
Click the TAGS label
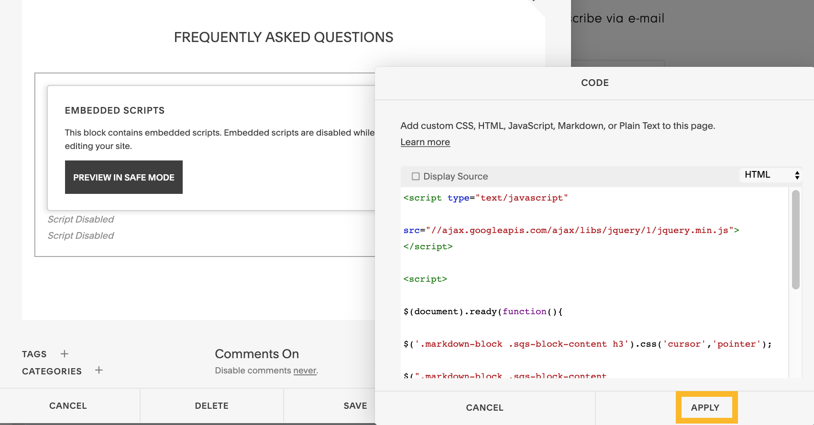click(x=34, y=354)
